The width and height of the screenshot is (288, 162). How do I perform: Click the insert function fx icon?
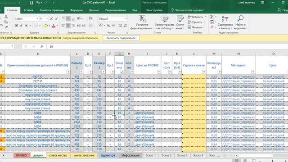tap(42, 46)
